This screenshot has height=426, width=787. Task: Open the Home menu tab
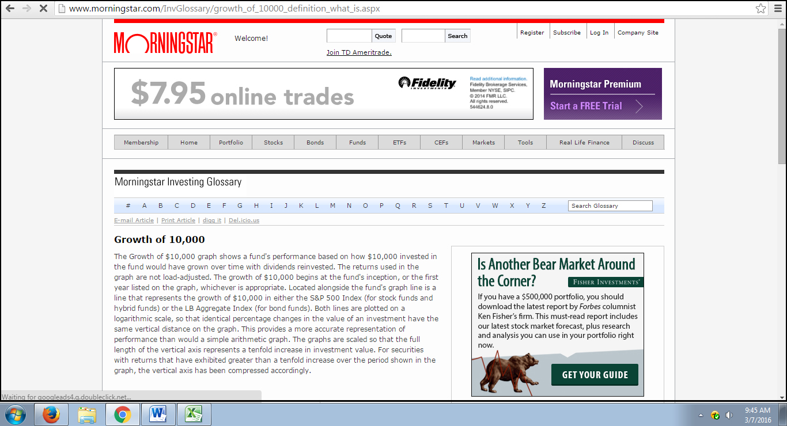coord(189,142)
